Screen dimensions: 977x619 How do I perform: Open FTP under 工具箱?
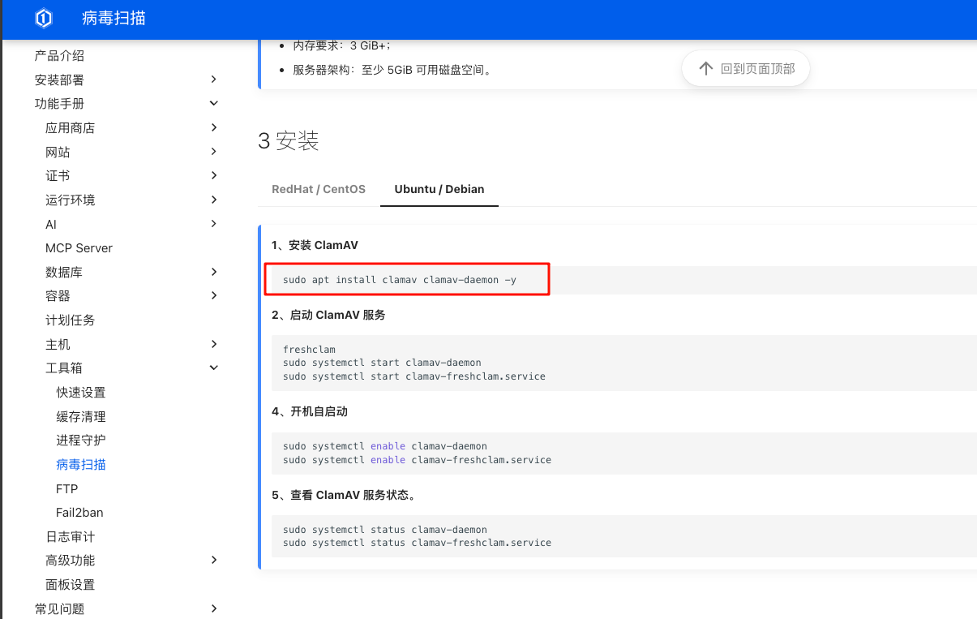(x=67, y=489)
